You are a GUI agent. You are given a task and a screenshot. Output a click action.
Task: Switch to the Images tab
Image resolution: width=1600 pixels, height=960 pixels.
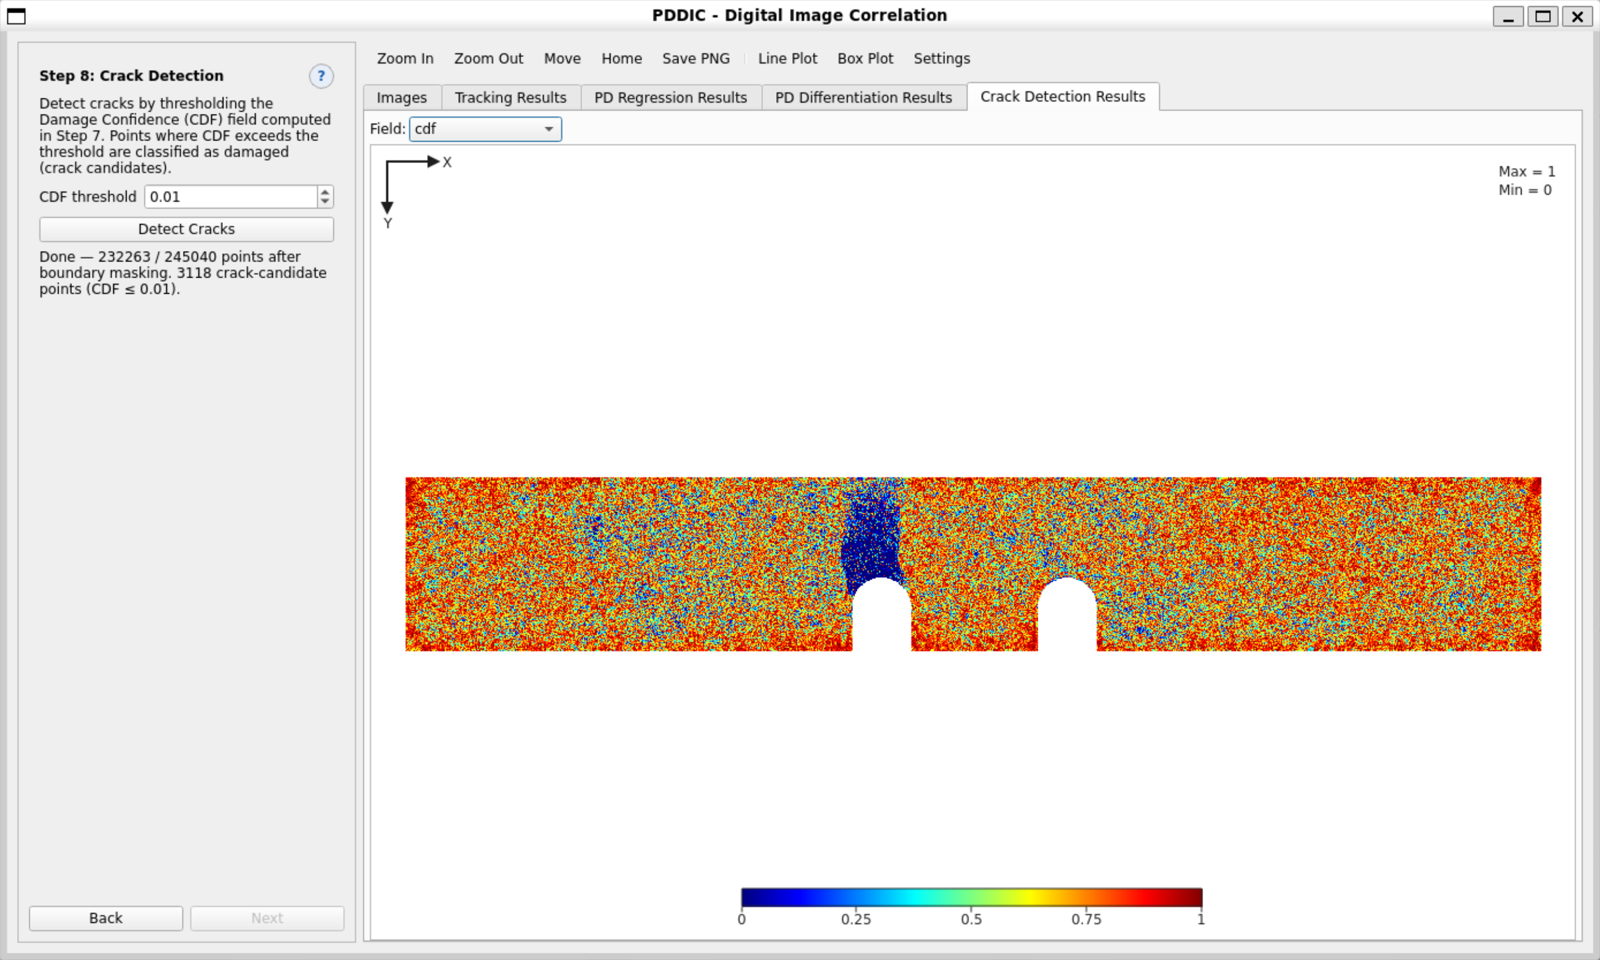[x=401, y=98]
